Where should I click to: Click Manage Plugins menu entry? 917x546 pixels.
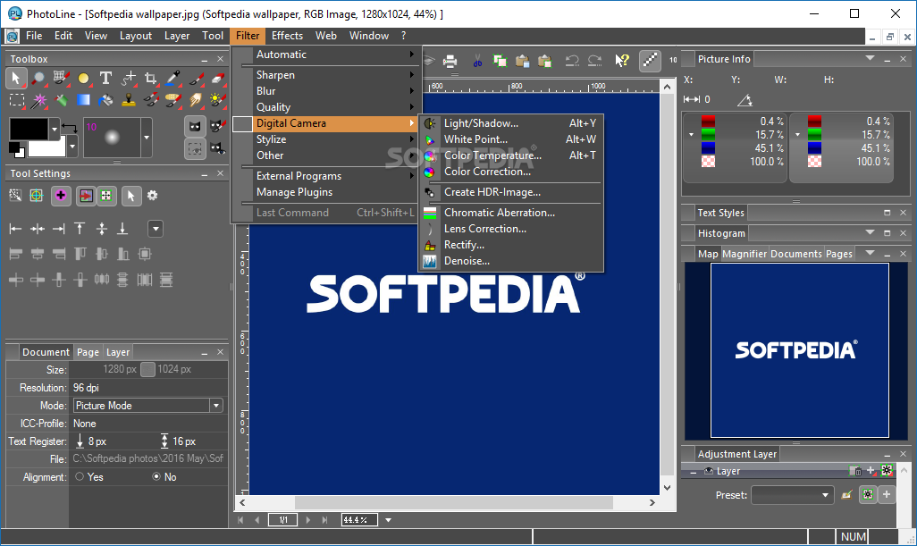(324, 192)
